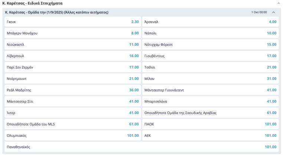The height and width of the screenshot is (155, 283).
Task: Select Παναθηναϊκός at 101.00
Action: [x=141, y=147]
